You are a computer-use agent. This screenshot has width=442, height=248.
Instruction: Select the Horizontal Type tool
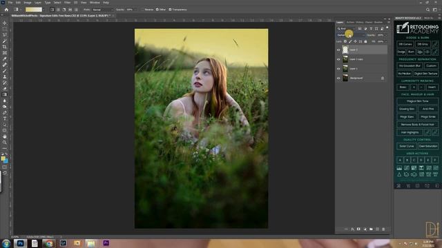tap(5, 118)
